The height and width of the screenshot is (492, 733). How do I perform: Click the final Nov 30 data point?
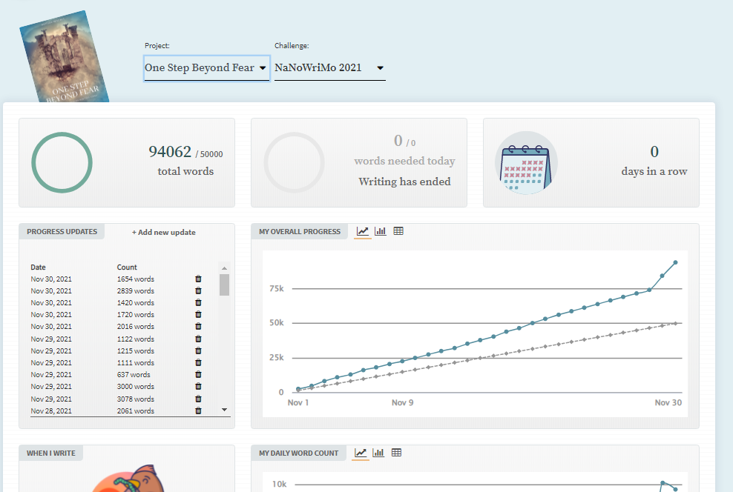coord(675,262)
